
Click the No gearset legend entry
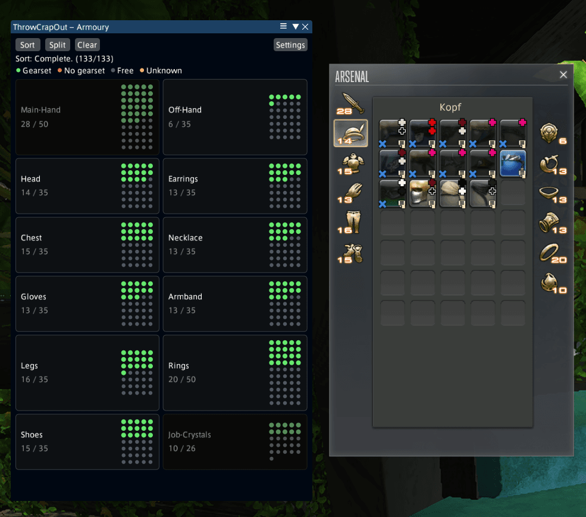(x=81, y=71)
